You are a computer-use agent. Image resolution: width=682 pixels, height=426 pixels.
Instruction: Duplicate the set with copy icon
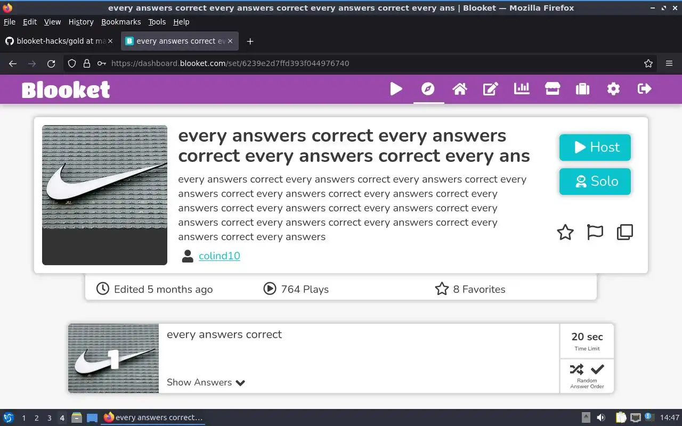point(624,232)
